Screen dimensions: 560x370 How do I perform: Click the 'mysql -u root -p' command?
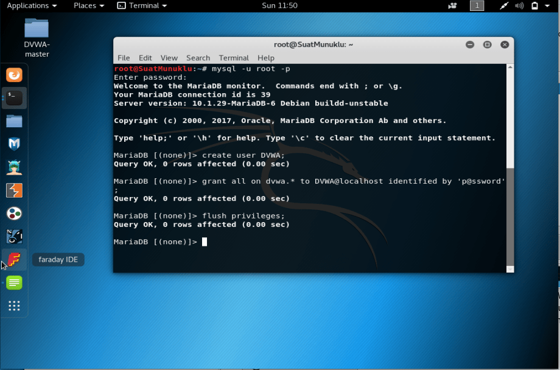tap(251, 69)
